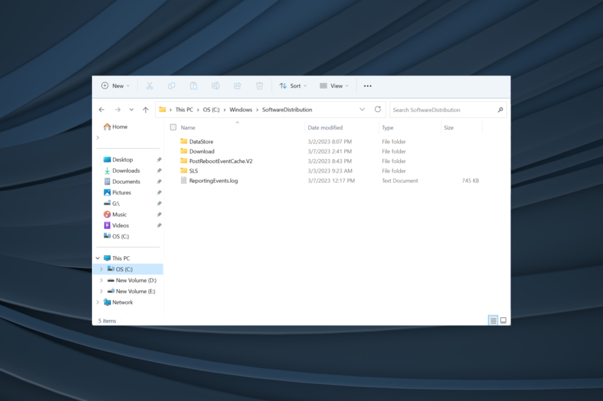Switch to Large icons view layout
This screenshot has height=401, width=603.
click(x=504, y=320)
